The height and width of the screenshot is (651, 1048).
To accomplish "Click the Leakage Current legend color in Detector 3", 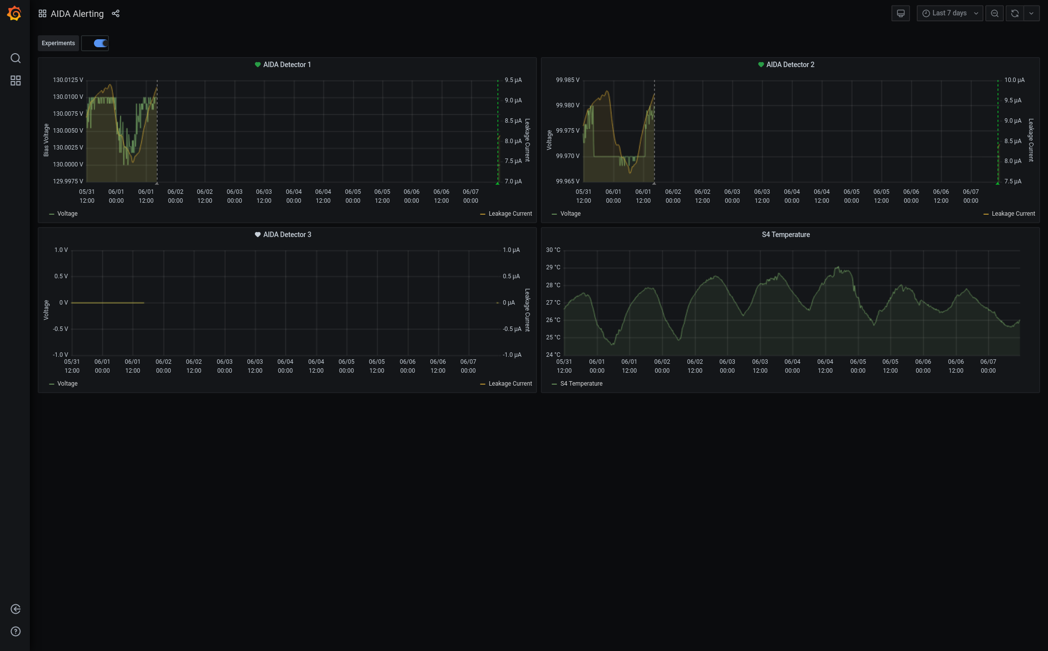I will click(483, 384).
